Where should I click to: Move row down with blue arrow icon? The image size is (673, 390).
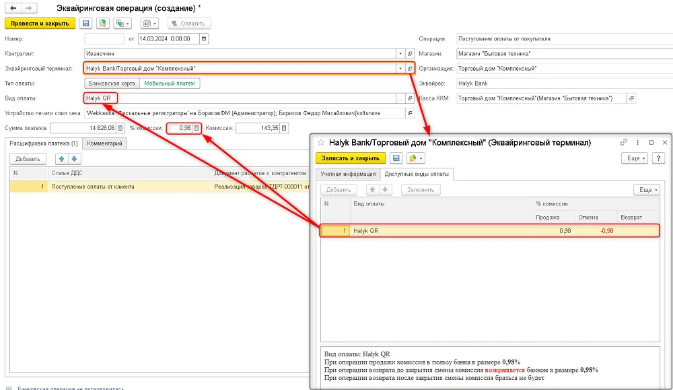click(x=74, y=159)
